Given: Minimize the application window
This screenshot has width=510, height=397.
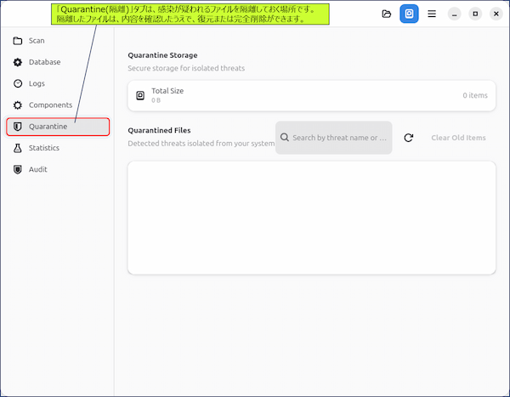Looking at the screenshot, I should click(x=454, y=14).
